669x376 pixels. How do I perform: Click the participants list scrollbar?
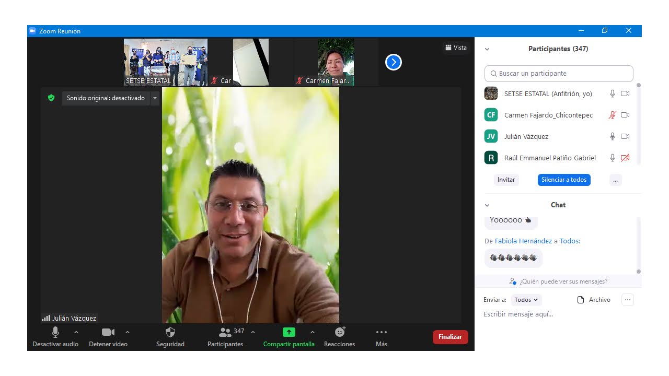[639, 124]
